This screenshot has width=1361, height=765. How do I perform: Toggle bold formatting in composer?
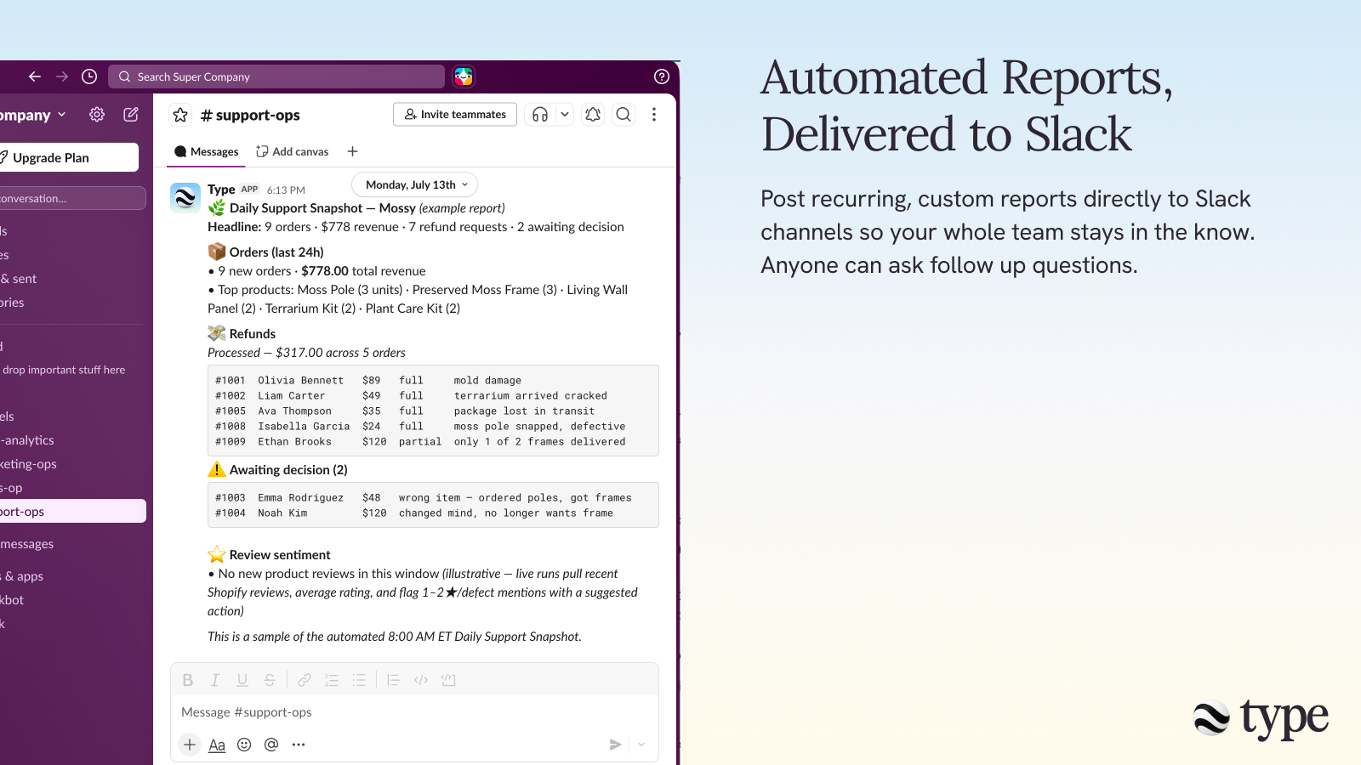pos(188,680)
